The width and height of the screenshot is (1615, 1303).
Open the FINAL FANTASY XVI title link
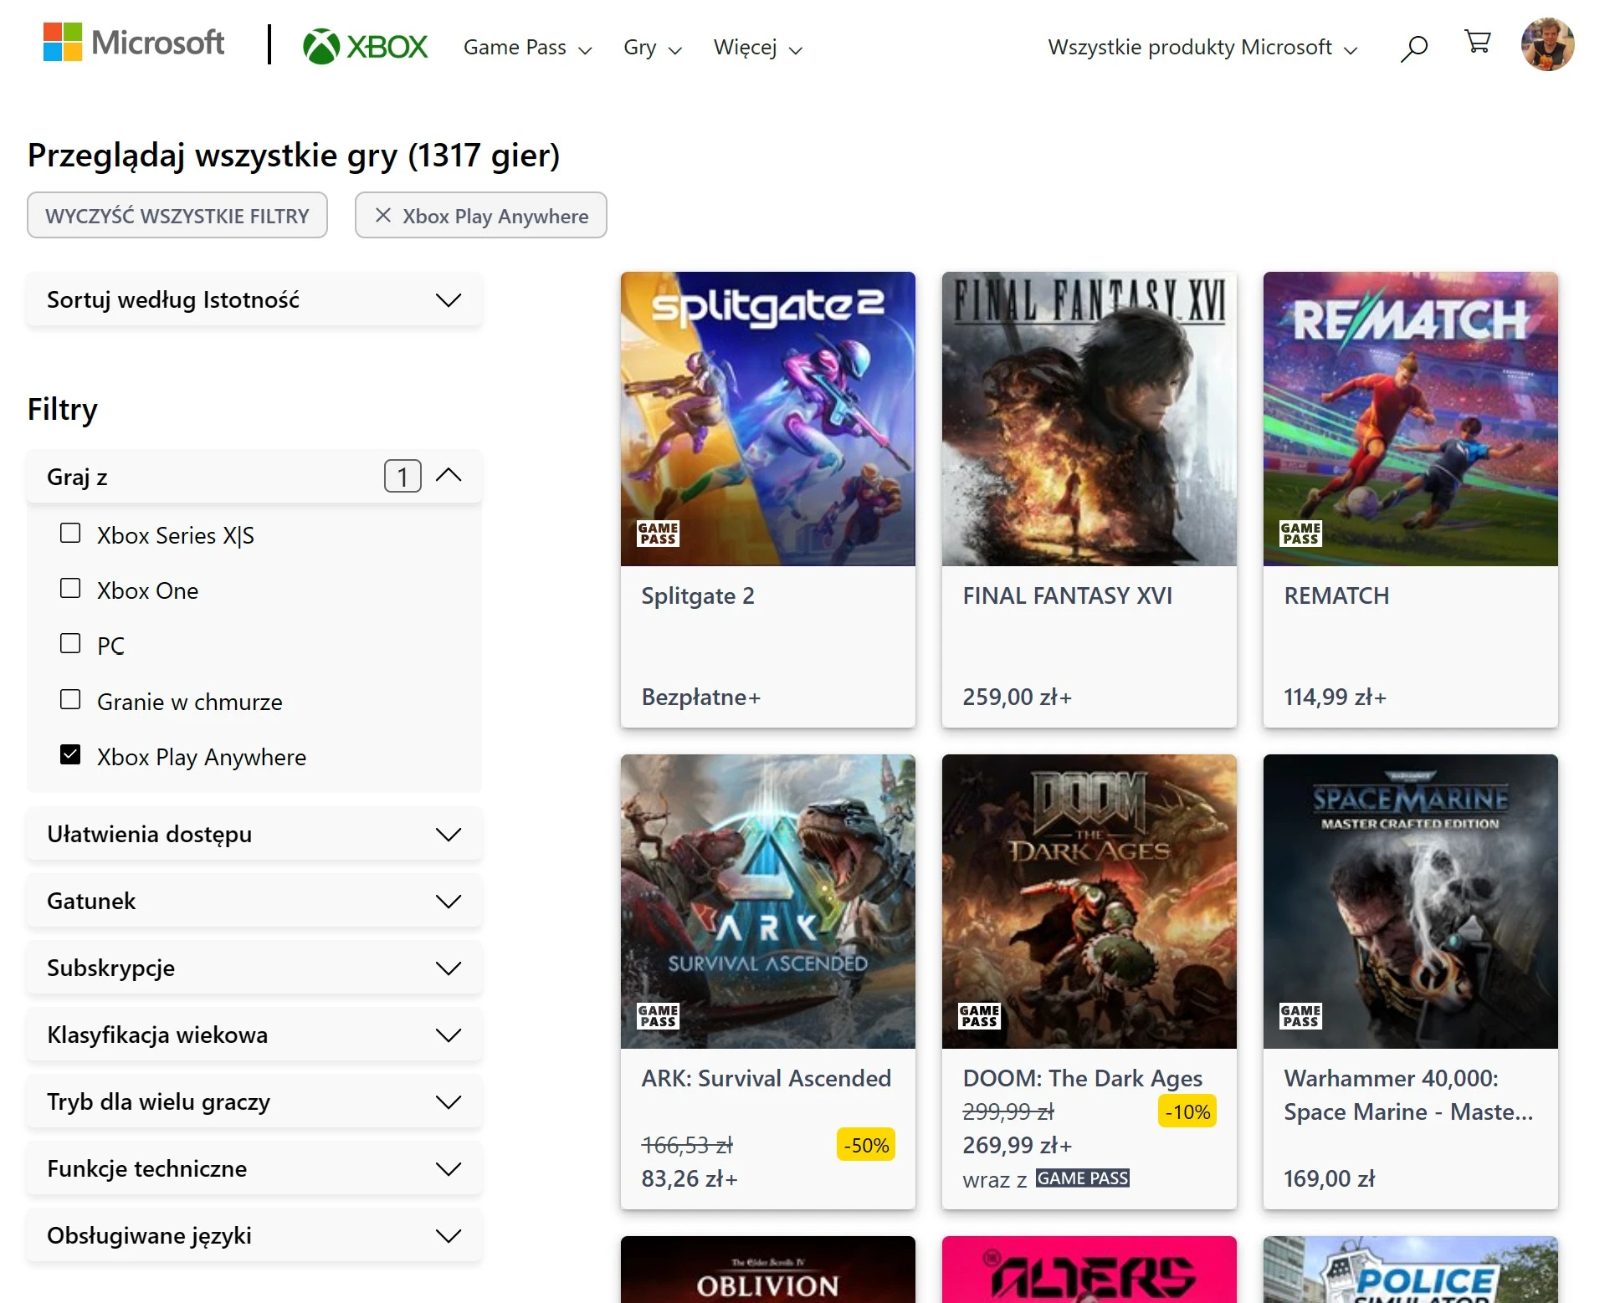1067,595
